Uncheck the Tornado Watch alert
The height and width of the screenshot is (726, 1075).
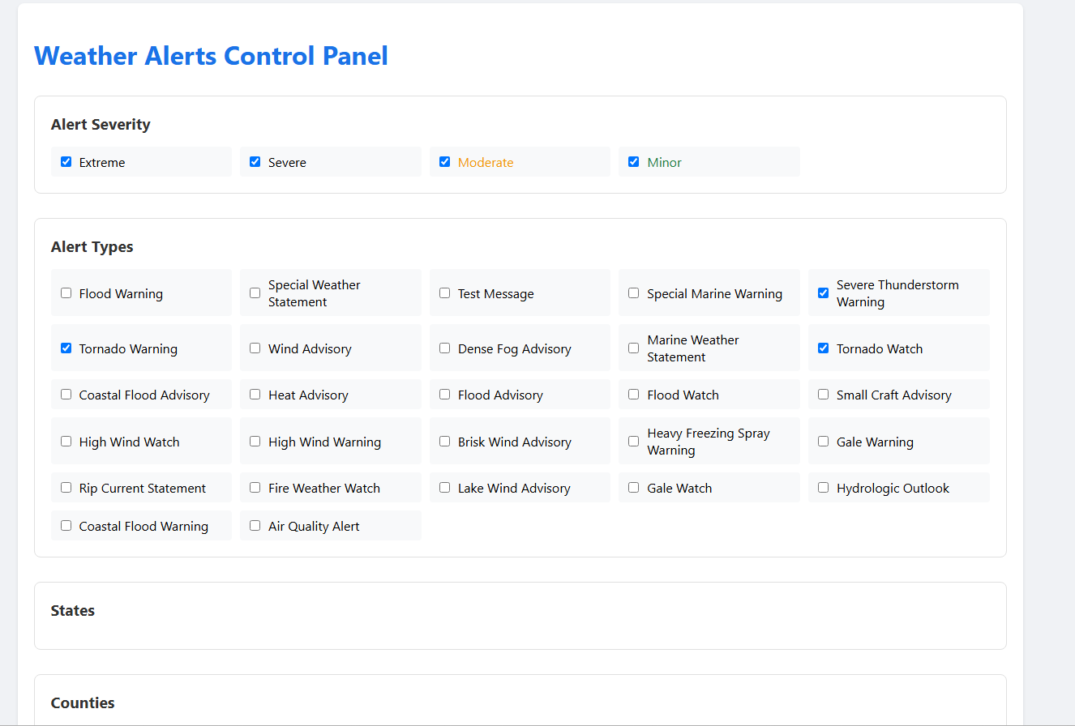tap(824, 348)
